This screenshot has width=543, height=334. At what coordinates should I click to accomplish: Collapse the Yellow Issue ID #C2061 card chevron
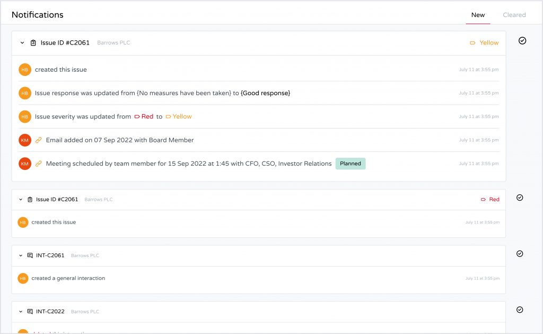click(22, 43)
